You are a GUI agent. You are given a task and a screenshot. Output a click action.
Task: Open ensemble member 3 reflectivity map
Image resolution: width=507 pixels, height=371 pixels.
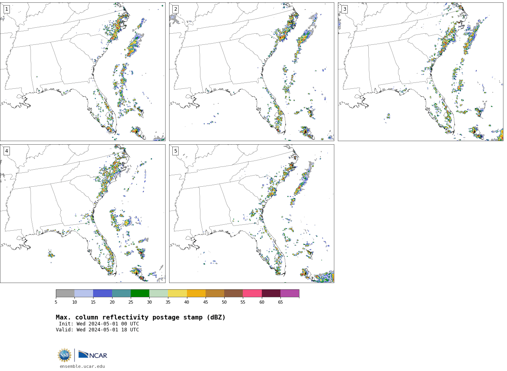[x=420, y=72]
